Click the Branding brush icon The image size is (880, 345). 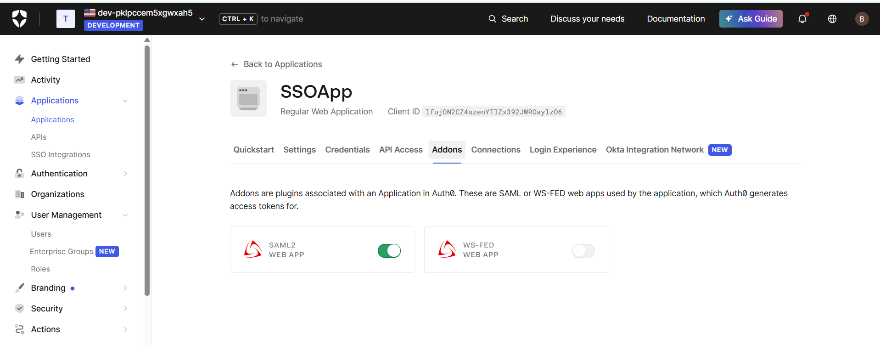coord(19,288)
